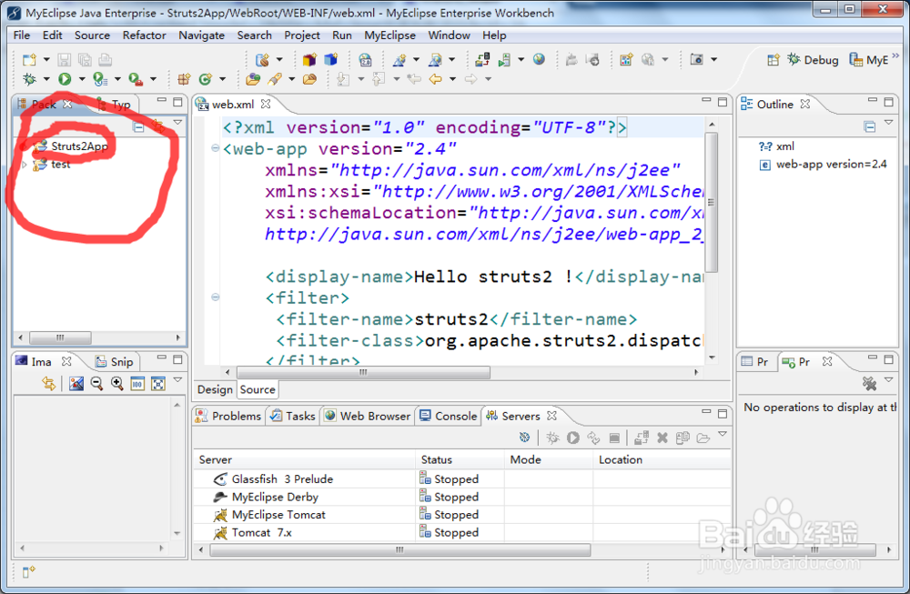
Task: Click the editor vertical scrollbar thumb
Action: tap(712, 202)
